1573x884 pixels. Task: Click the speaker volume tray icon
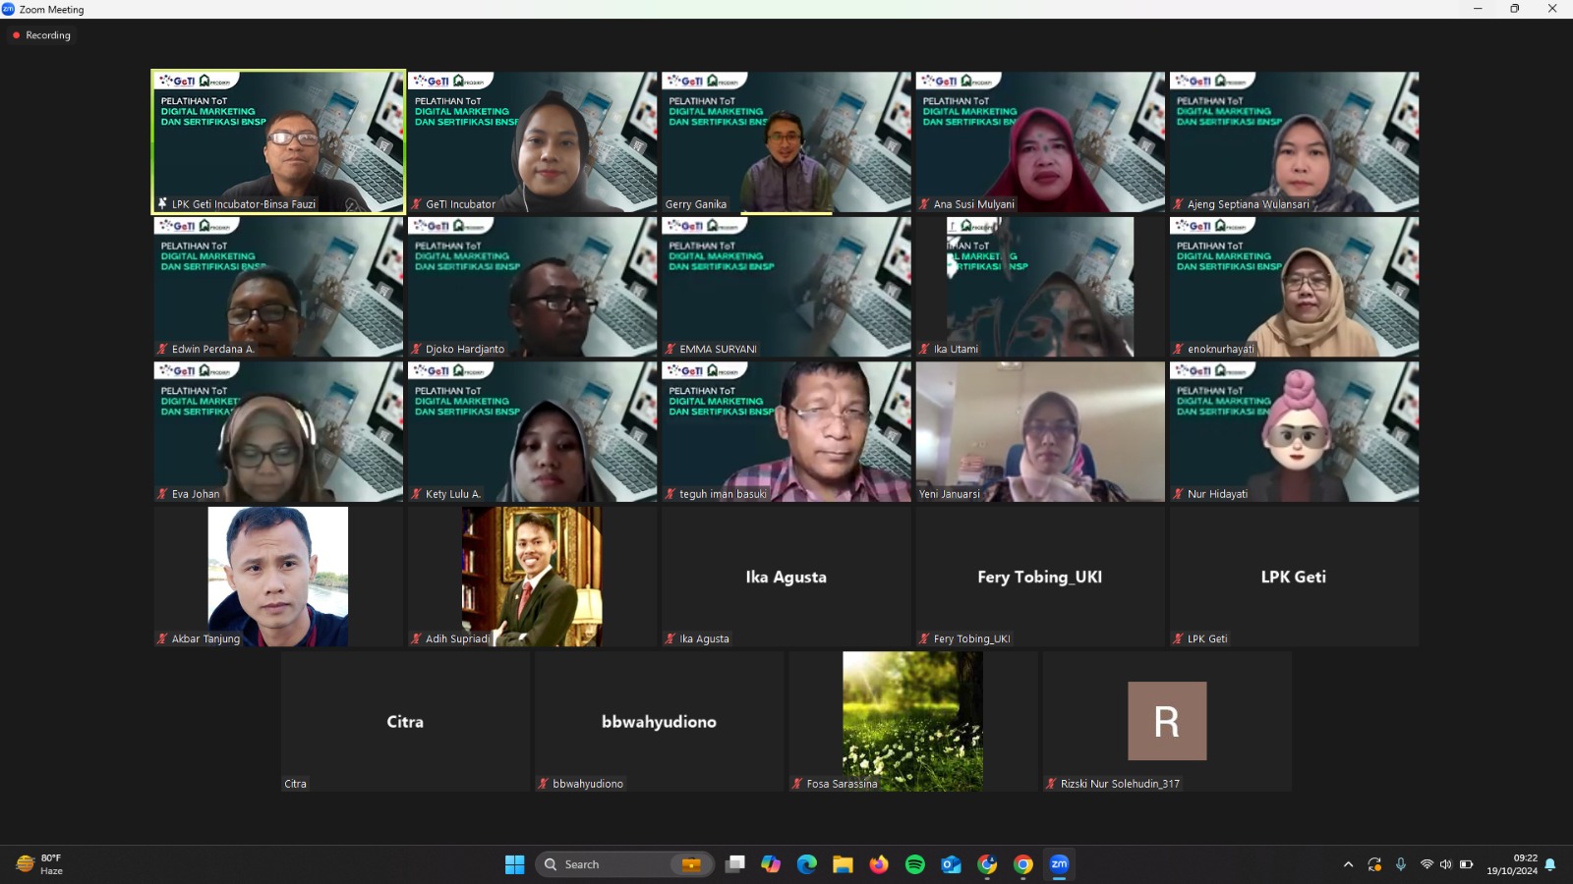click(1445, 864)
